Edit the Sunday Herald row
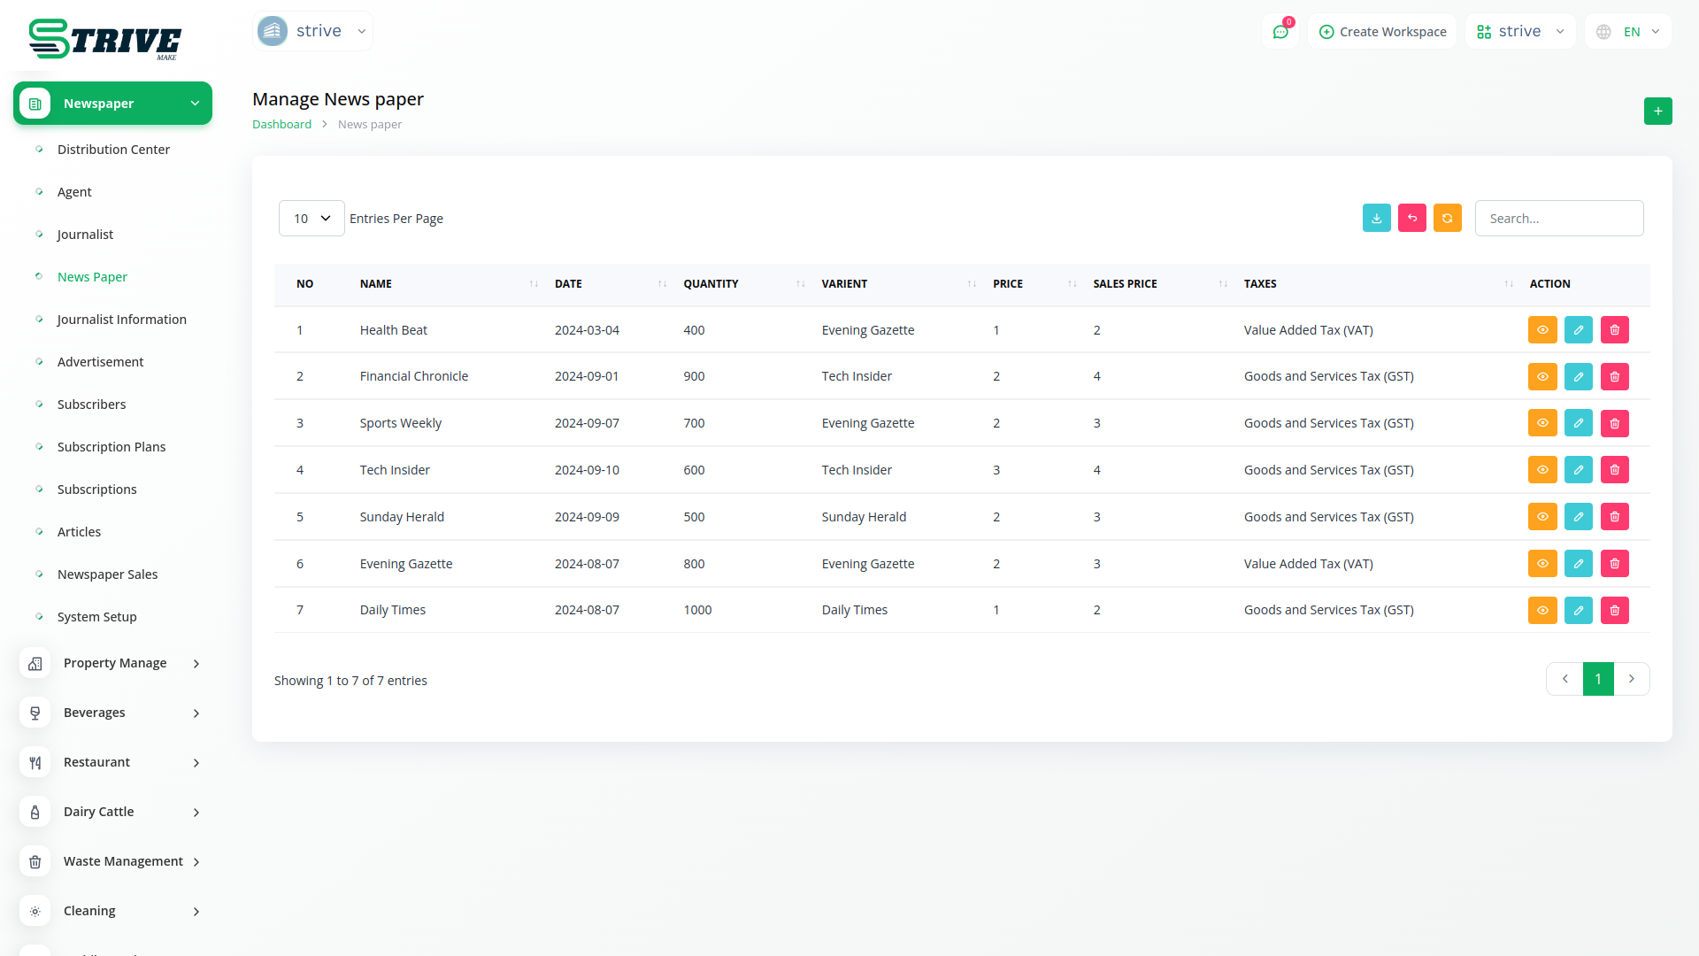The image size is (1699, 956). coord(1578,517)
